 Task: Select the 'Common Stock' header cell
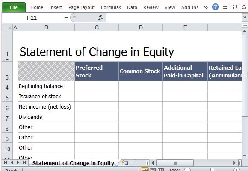coord(141,71)
